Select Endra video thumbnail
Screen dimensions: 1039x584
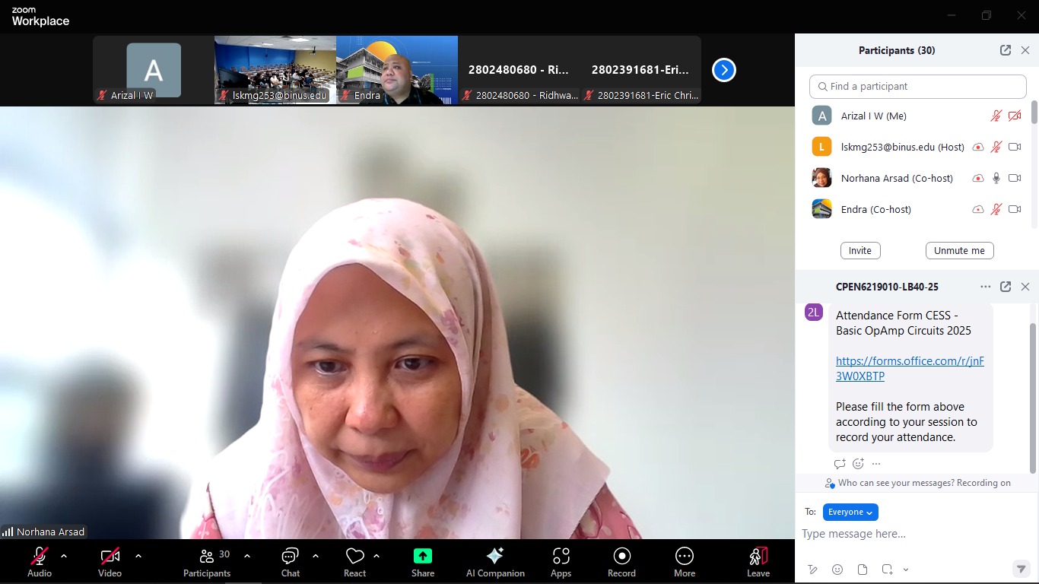click(x=397, y=70)
